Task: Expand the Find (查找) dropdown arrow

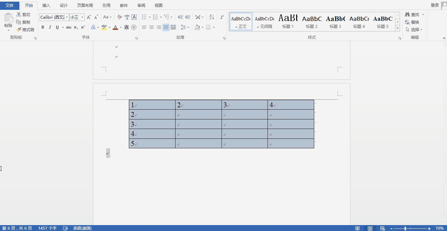Action: tap(423, 14)
